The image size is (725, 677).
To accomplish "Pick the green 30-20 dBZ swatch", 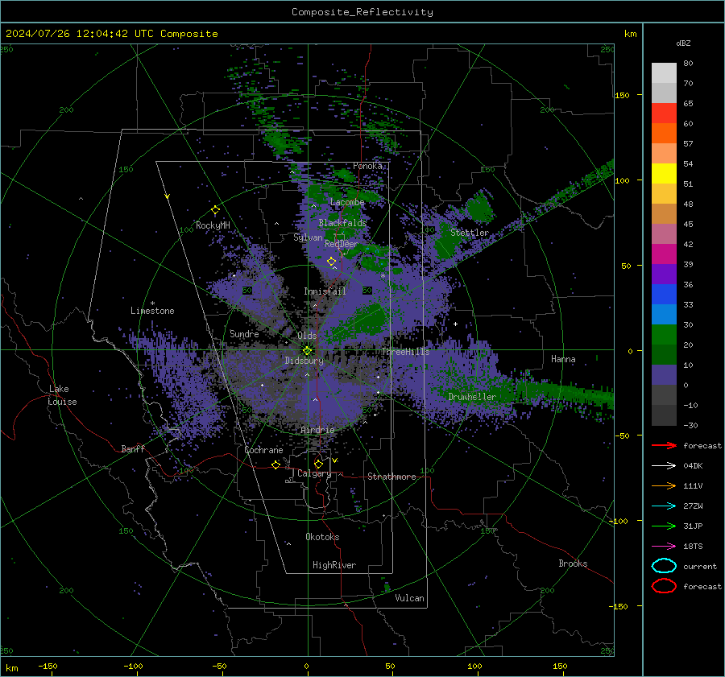I will click(x=664, y=335).
